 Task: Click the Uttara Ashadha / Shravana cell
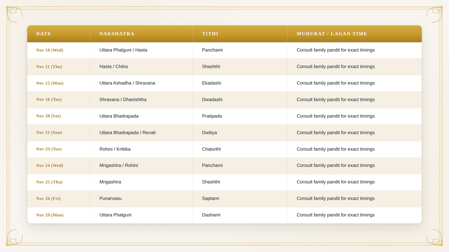pyautogui.click(x=127, y=83)
